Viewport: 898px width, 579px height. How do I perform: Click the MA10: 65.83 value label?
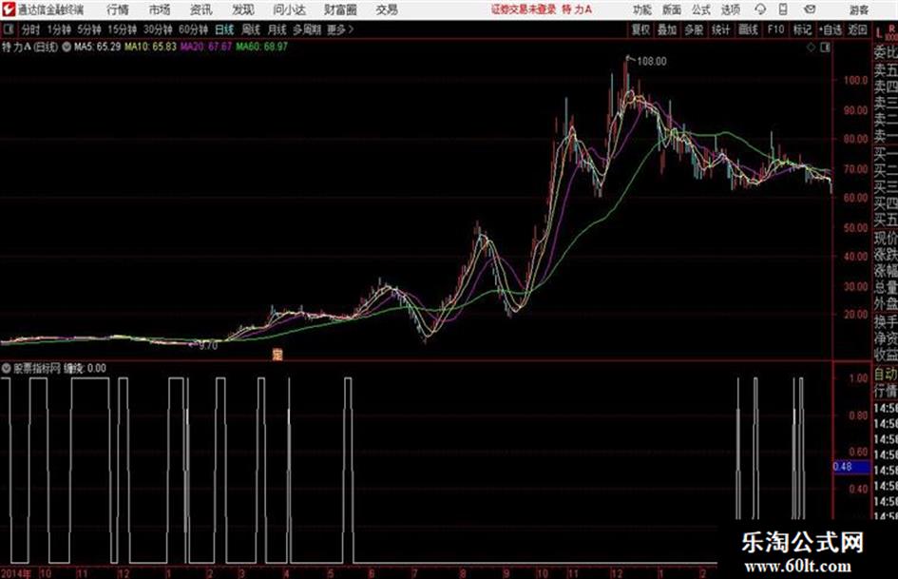pos(151,47)
